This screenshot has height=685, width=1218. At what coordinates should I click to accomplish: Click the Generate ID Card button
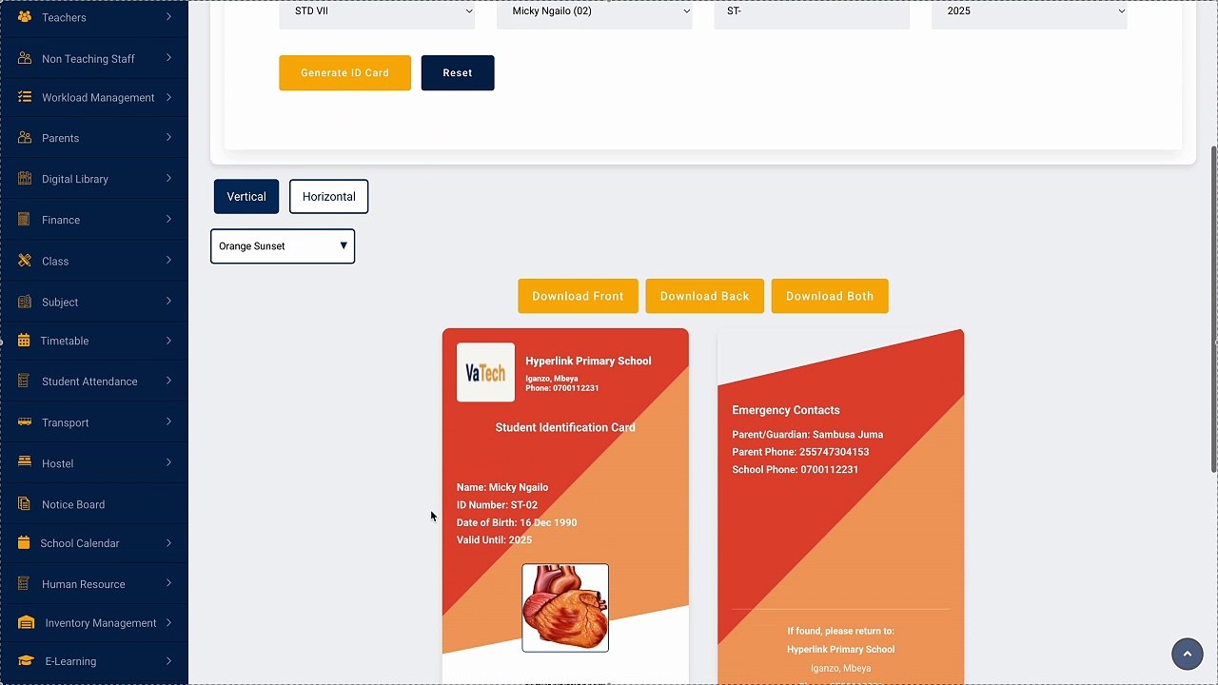(x=344, y=73)
